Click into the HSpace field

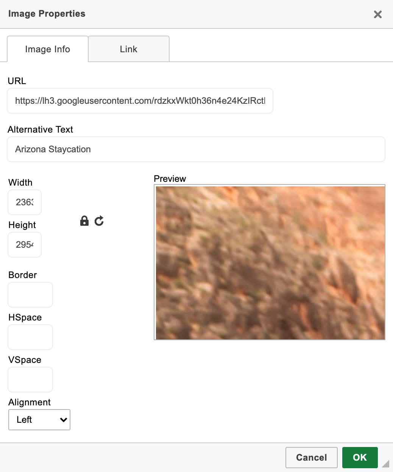click(30, 337)
